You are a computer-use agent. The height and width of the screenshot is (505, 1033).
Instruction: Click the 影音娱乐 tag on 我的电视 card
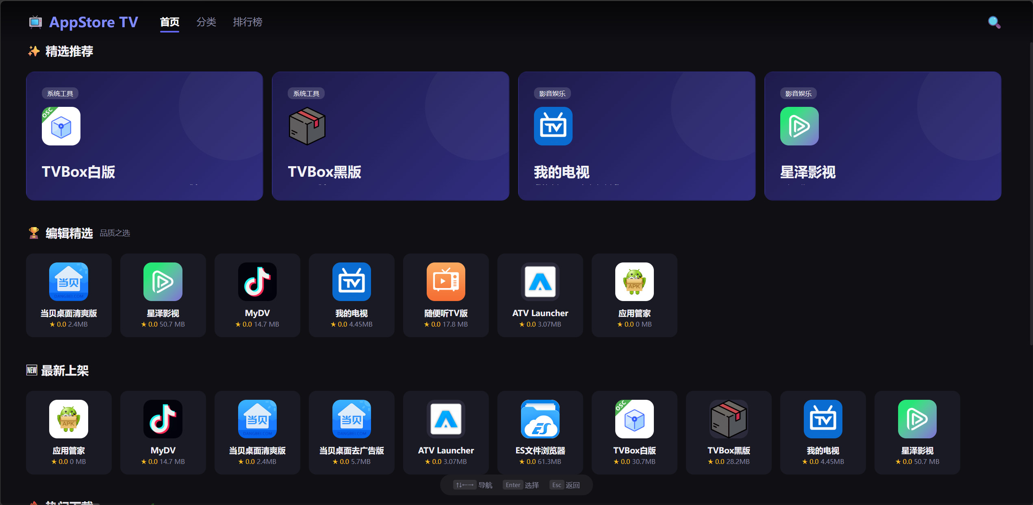pos(552,93)
